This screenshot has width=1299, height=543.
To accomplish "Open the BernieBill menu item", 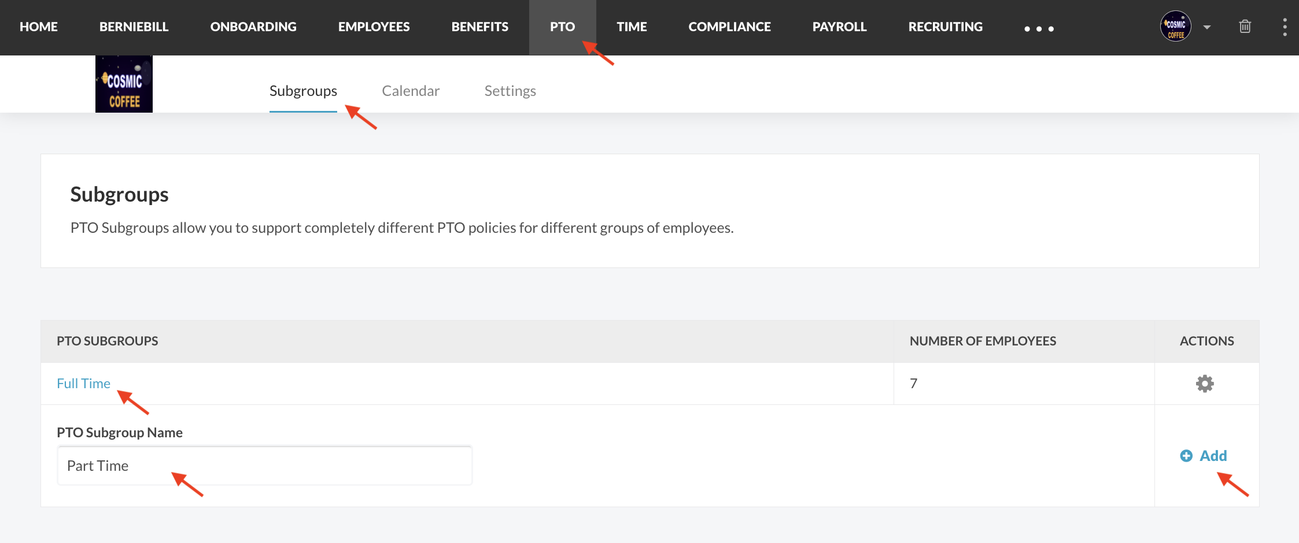I will 134,27.
